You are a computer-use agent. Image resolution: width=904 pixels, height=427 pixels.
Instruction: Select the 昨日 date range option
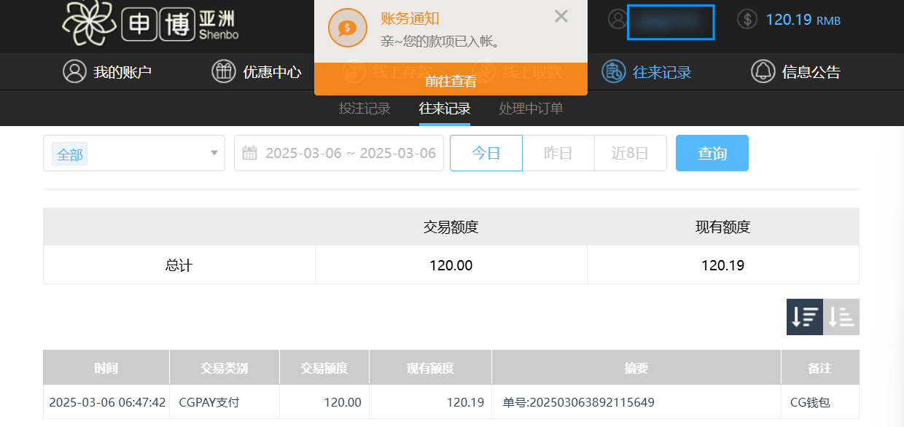point(558,153)
